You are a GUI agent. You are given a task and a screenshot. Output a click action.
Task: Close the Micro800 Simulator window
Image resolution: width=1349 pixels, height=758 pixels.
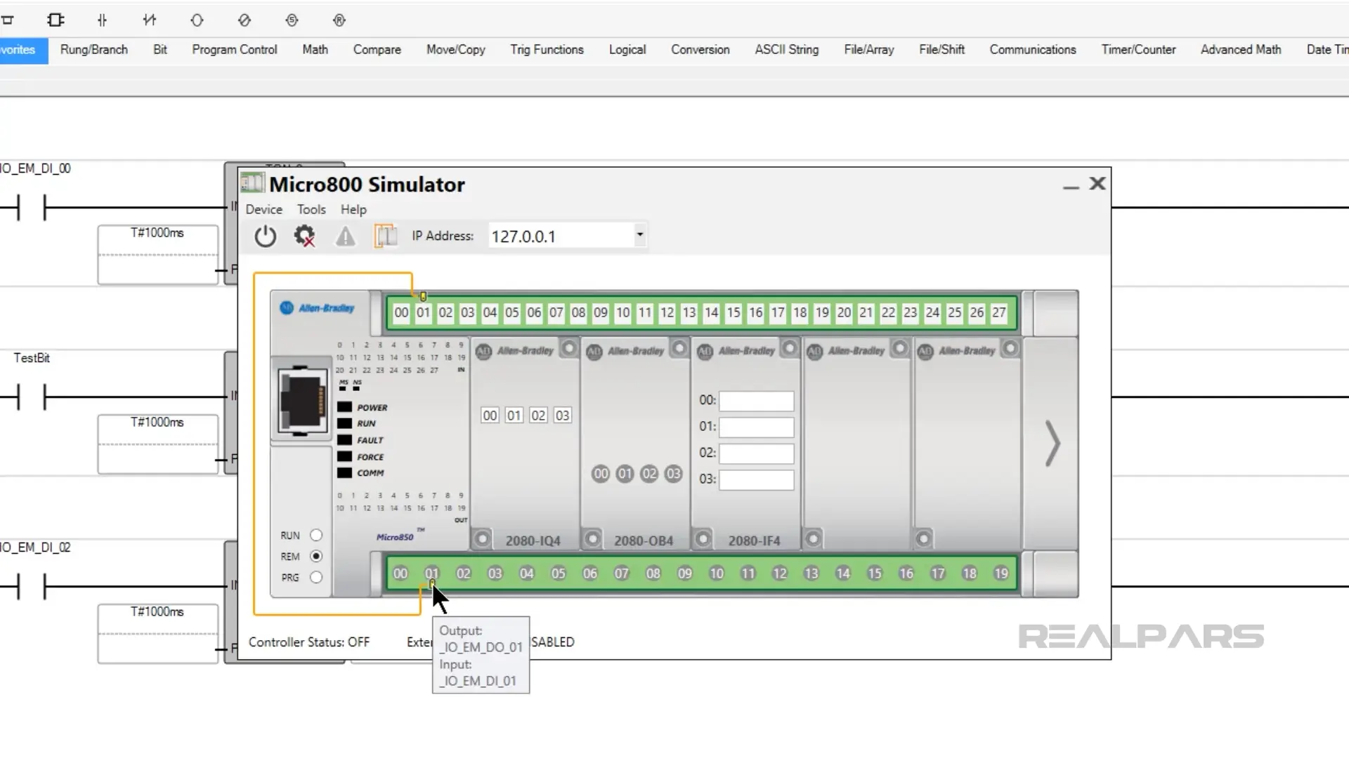point(1097,184)
